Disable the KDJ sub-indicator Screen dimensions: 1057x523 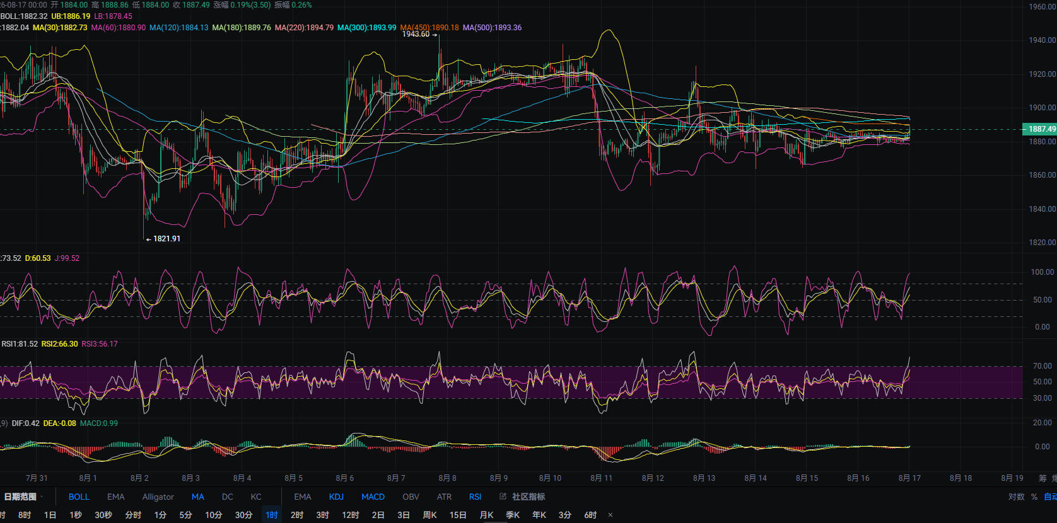click(336, 497)
